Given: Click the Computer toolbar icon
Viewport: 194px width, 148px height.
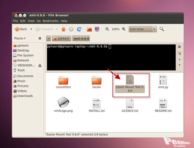Looking at the screenshot, I should 97,29.
